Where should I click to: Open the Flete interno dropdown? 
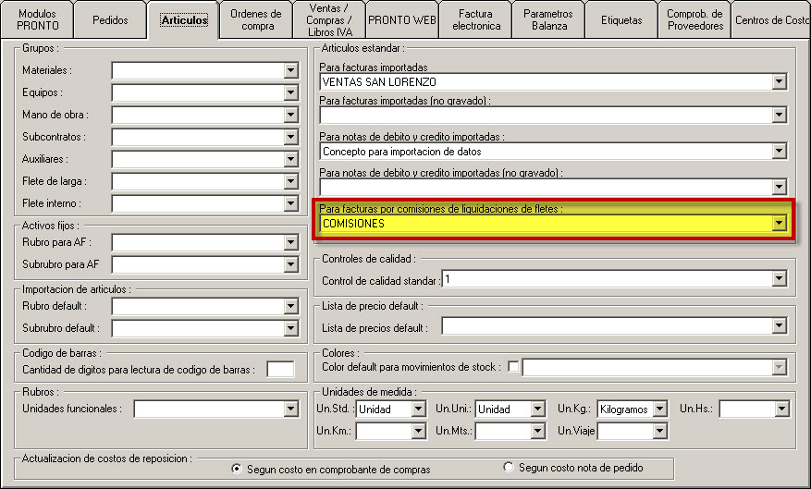290,203
